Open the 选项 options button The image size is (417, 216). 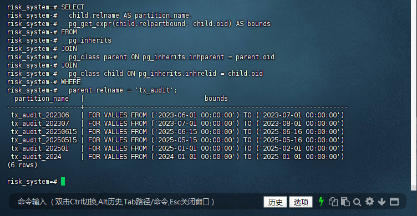pyautogui.click(x=301, y=202)
